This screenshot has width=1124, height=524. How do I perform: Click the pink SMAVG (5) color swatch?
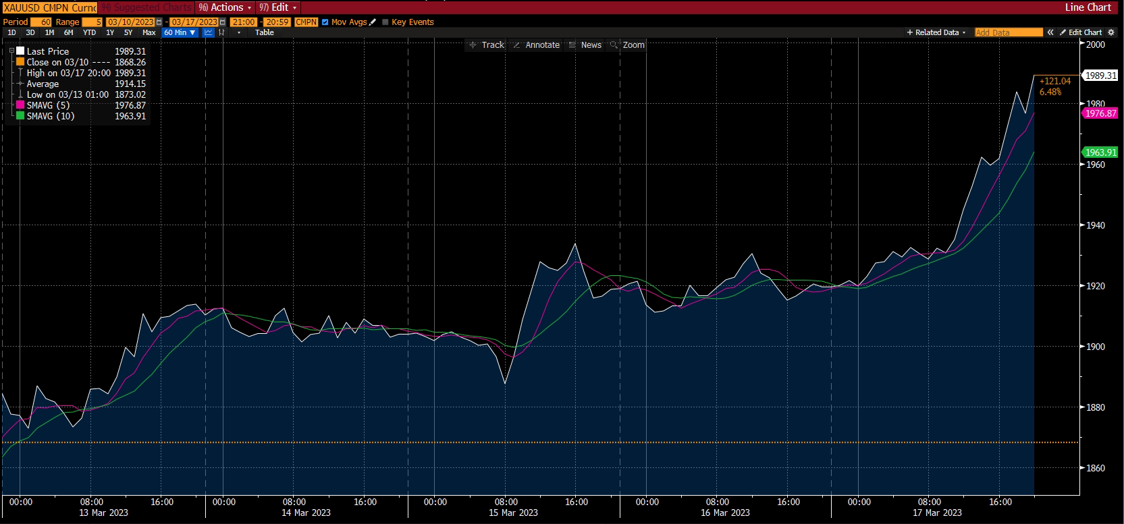[20, 105]
